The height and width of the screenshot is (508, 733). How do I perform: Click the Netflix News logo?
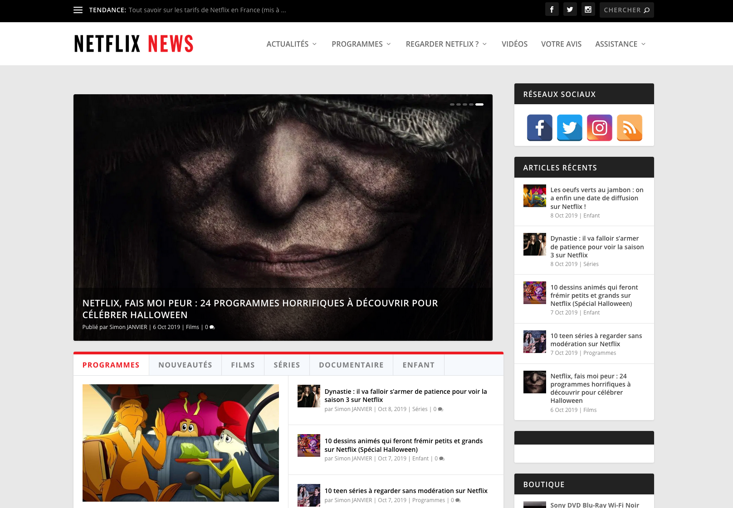pos(134,44)
